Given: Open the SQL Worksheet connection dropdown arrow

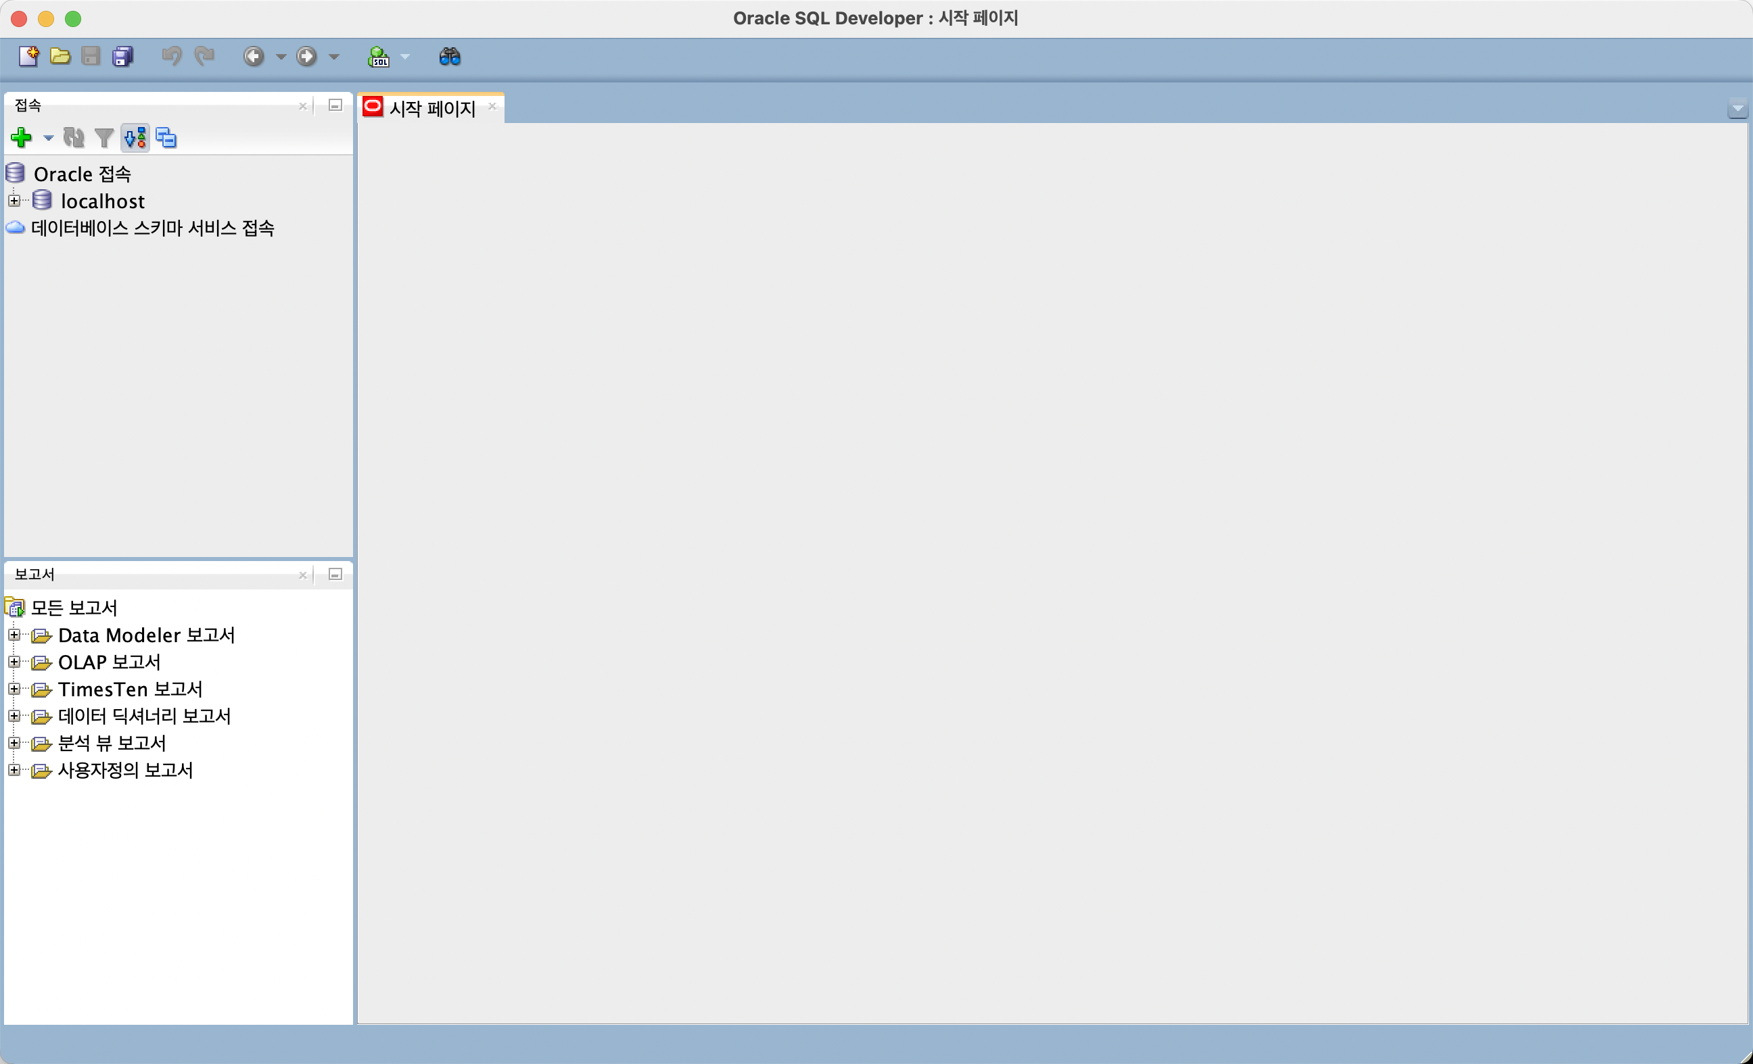Looking at the screenshot, I should (x=405, y=57).
